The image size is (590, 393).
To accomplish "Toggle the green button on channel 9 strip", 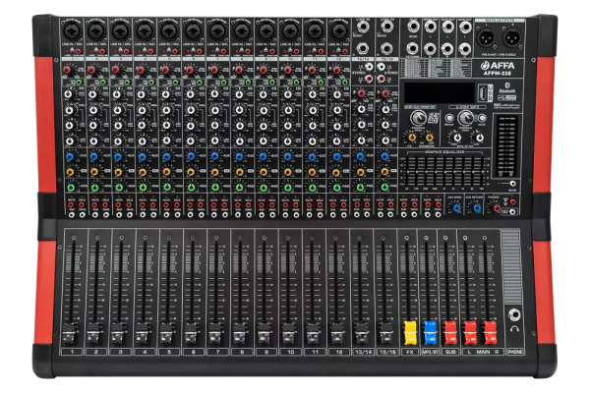I will [272, 83].
